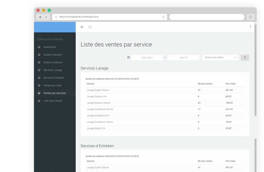264x172 pixels.
Task: Click the Date fin input field
Action: [x=183, y=57]
